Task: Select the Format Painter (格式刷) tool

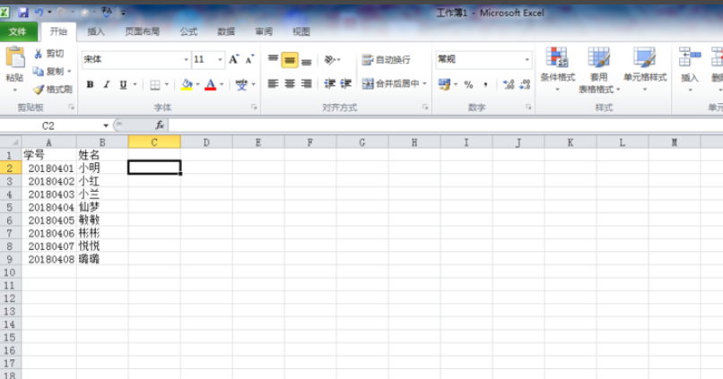Action: tap(39, 90)
